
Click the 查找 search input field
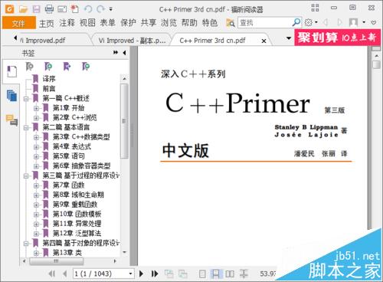tap(265, 23)
